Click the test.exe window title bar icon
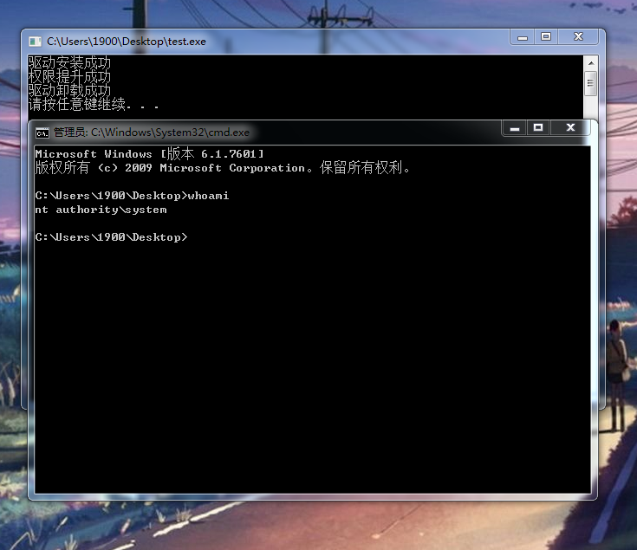The image size is (637, 550). (35, 42)
